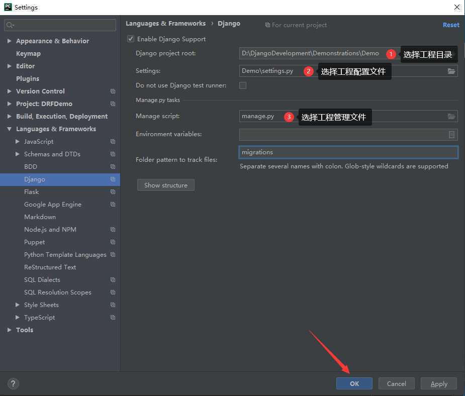Click the search magnifier icon in settings search
Image resolution: width=465 pixels, height=396 pixels.
click(10, 25)
